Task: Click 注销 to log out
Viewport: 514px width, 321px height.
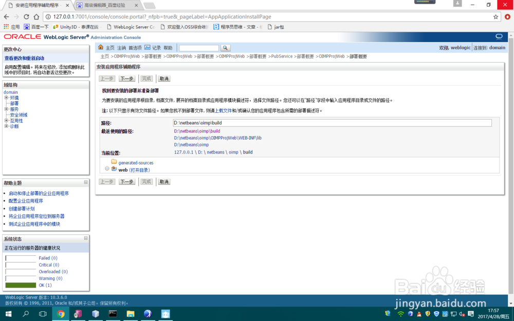Action: click(x=122, y=48)
